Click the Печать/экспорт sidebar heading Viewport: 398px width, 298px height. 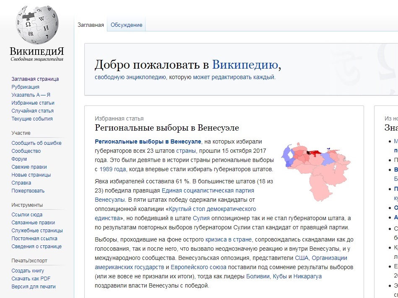pyautogui.click(x=29, y=261)
